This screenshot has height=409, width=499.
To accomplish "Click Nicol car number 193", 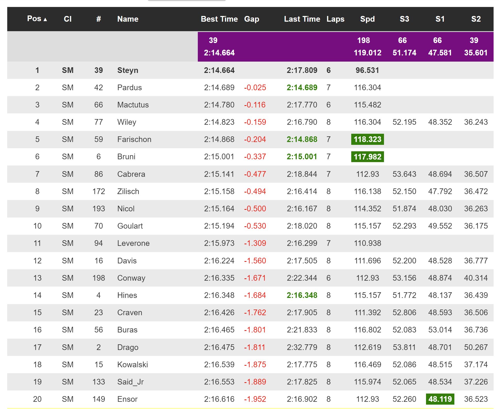I will (99, 209).
